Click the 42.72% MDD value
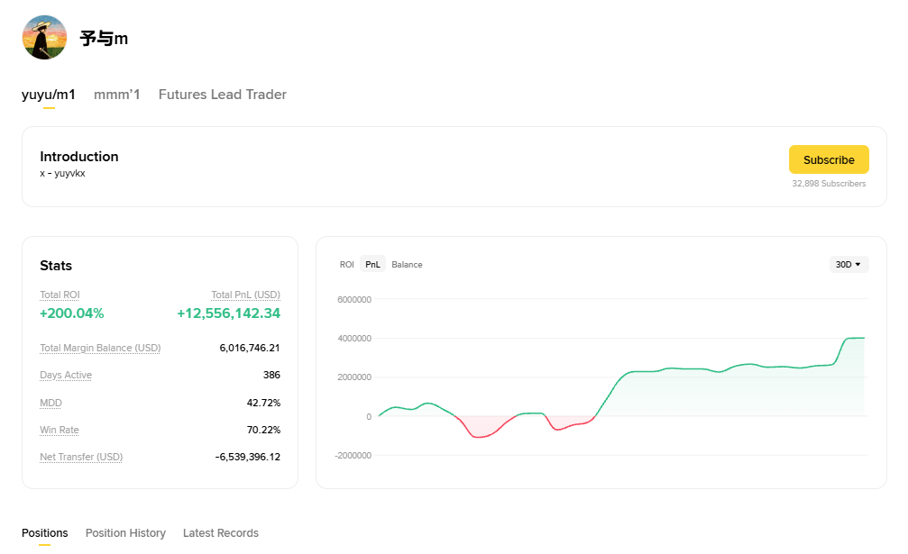The width and height of the screenshot is (908, 554). tap(263, 403)
